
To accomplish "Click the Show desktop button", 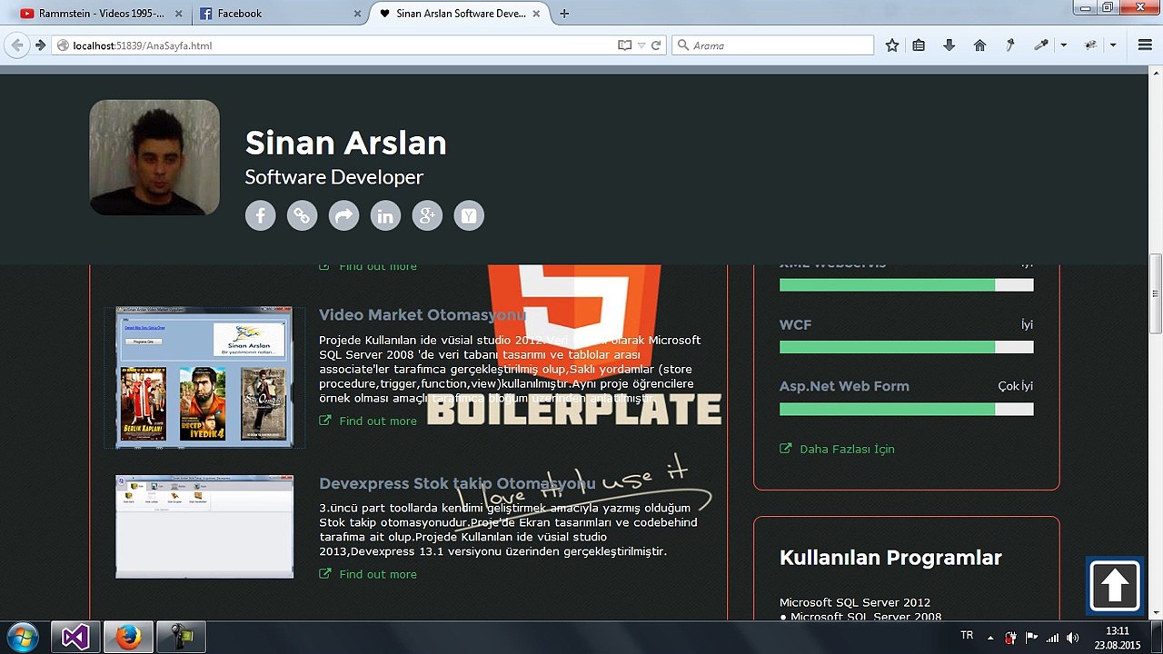I will click(1157, 638).
